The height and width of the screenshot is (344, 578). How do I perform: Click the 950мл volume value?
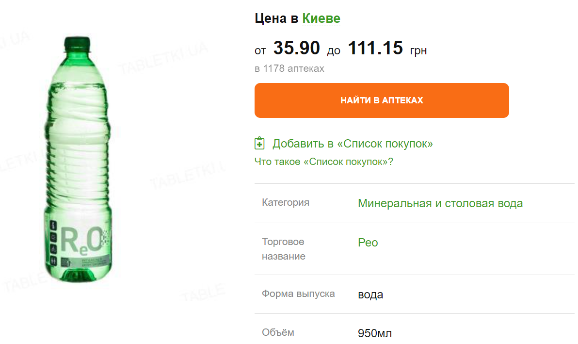tap(375, 333)
